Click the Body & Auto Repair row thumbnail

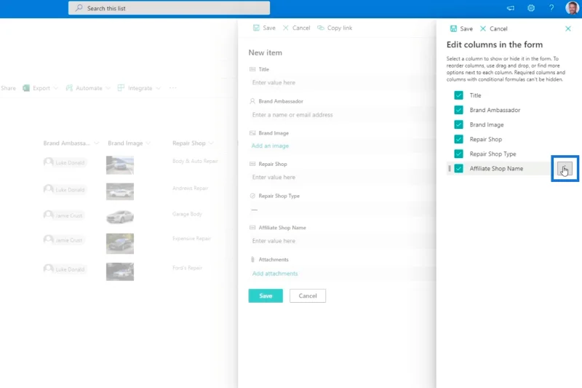pyautogui.click(x=120, y=165)
